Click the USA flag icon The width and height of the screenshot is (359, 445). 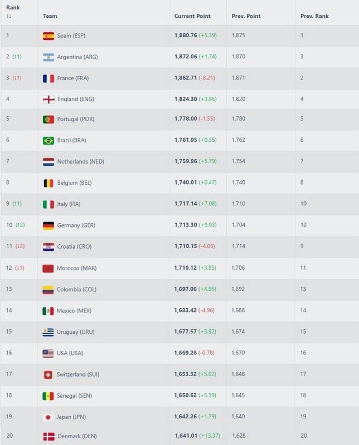tap(48, 353)
